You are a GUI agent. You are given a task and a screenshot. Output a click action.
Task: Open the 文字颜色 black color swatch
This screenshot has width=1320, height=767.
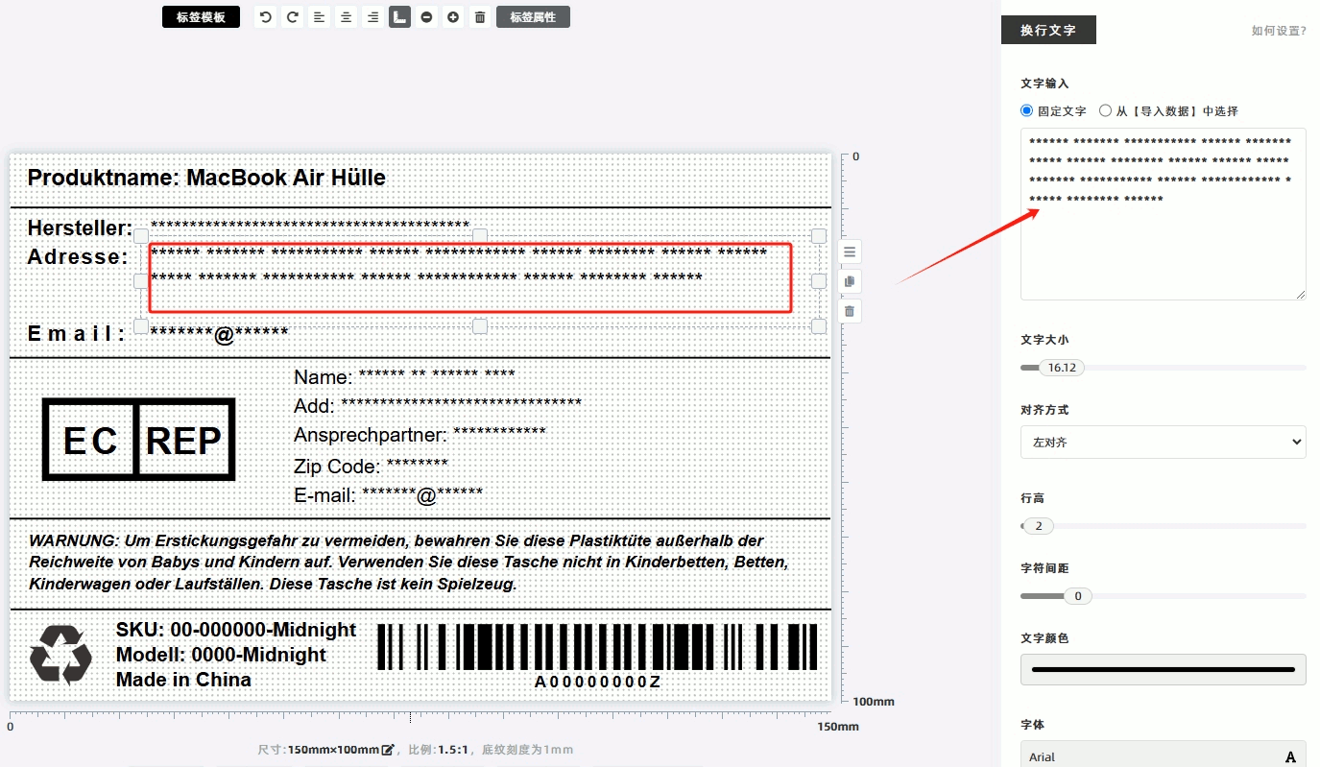coord(1163,669)
